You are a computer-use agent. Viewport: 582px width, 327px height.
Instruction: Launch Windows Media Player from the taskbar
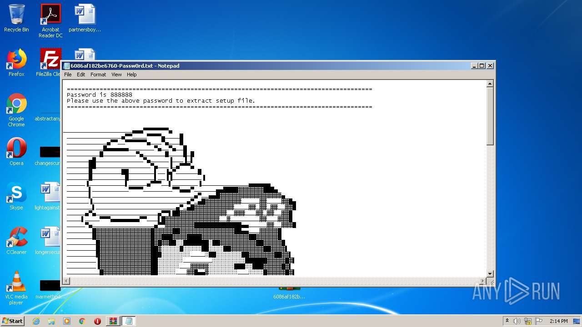click(x=67, y=321)
